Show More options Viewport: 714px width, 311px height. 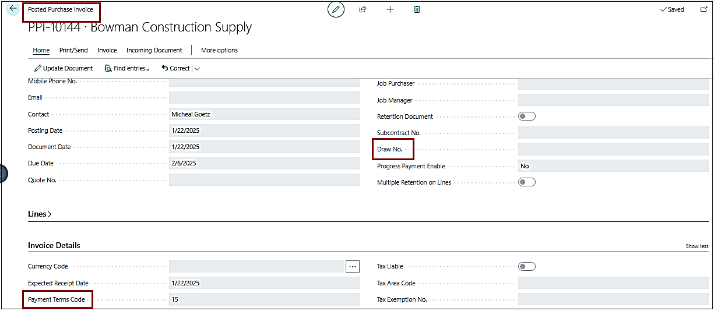click(x=219, y=50)
